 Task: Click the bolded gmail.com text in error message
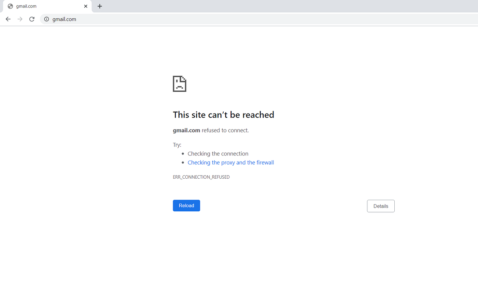tap(186, 130)
